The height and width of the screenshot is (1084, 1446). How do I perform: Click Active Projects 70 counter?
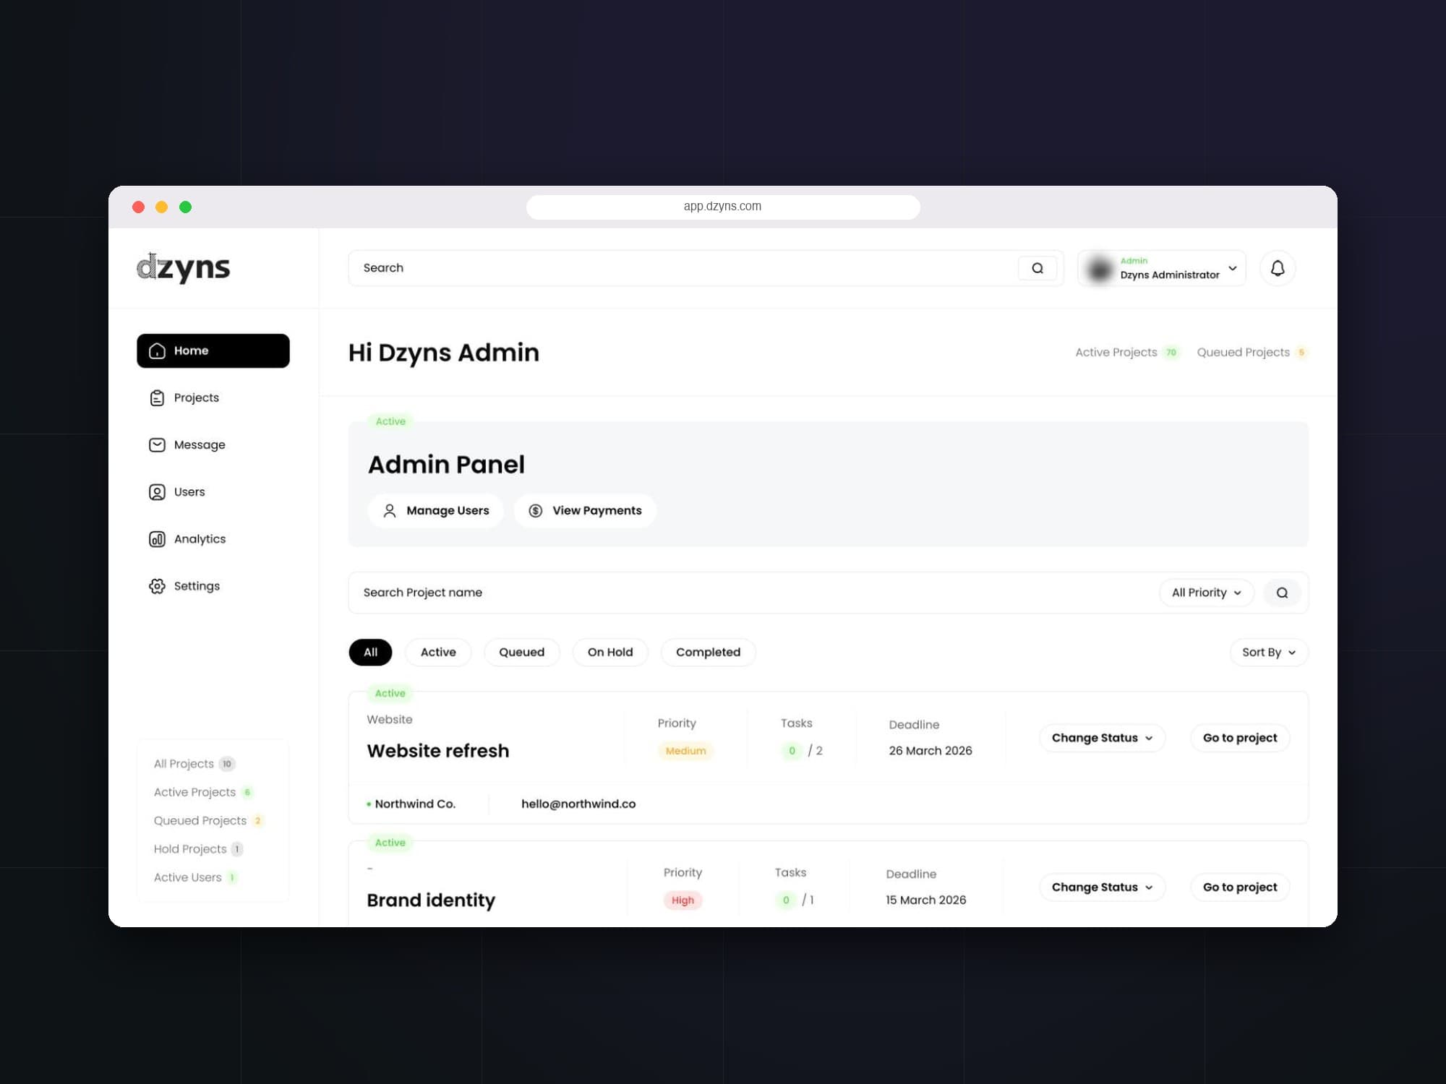(x=1127, y=353)
